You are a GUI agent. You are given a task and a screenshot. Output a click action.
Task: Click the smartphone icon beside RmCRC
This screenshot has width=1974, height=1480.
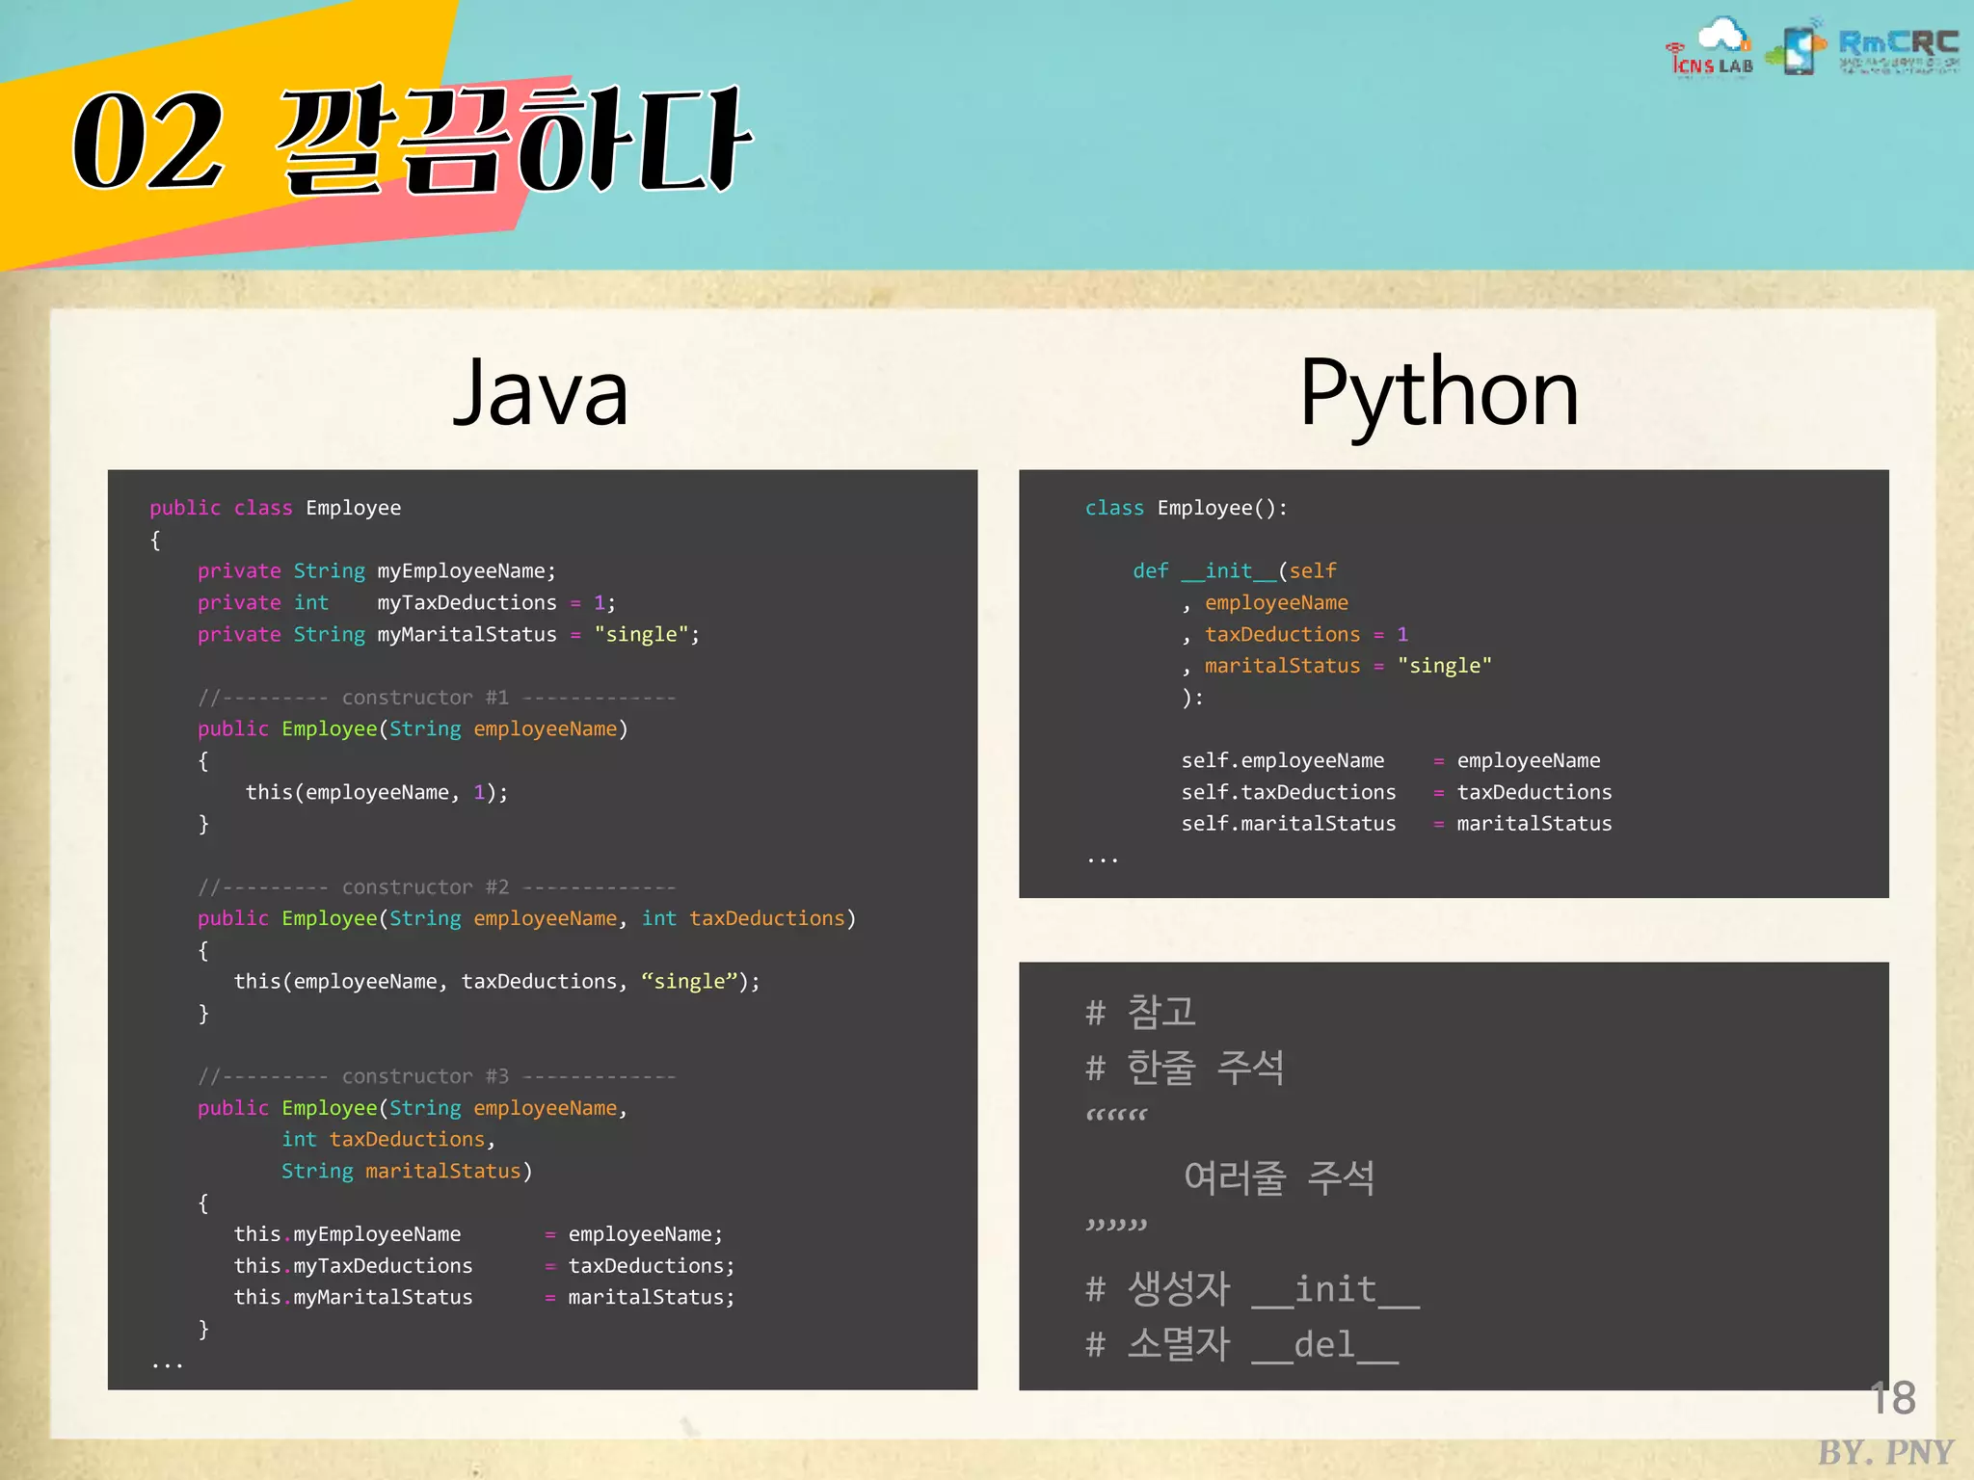(x=1799, y=50)
